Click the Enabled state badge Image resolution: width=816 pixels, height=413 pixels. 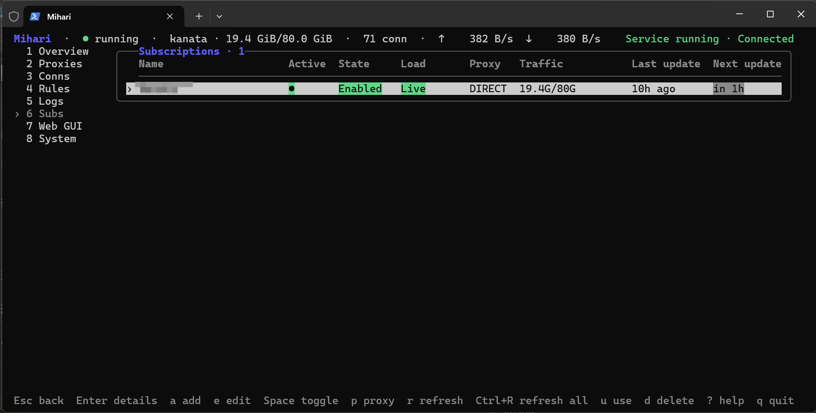point(360,89)
